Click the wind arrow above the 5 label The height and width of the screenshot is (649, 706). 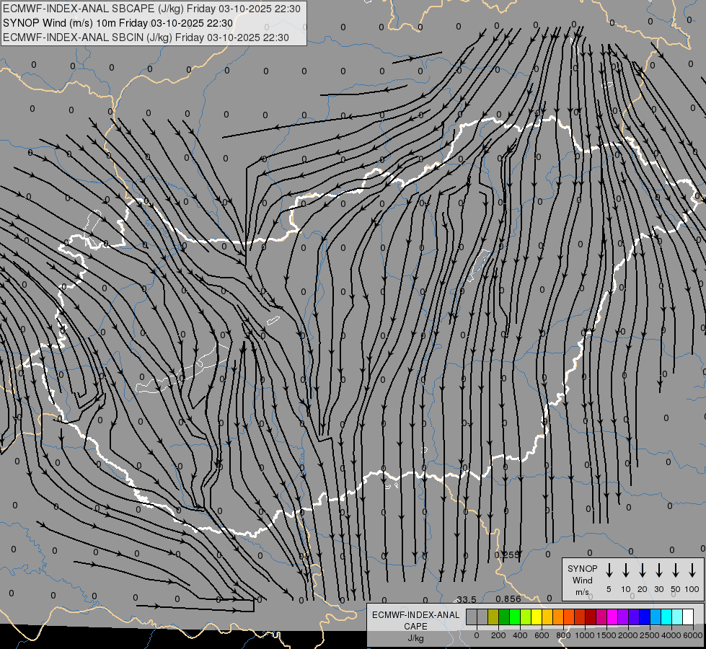pos(609,570)
